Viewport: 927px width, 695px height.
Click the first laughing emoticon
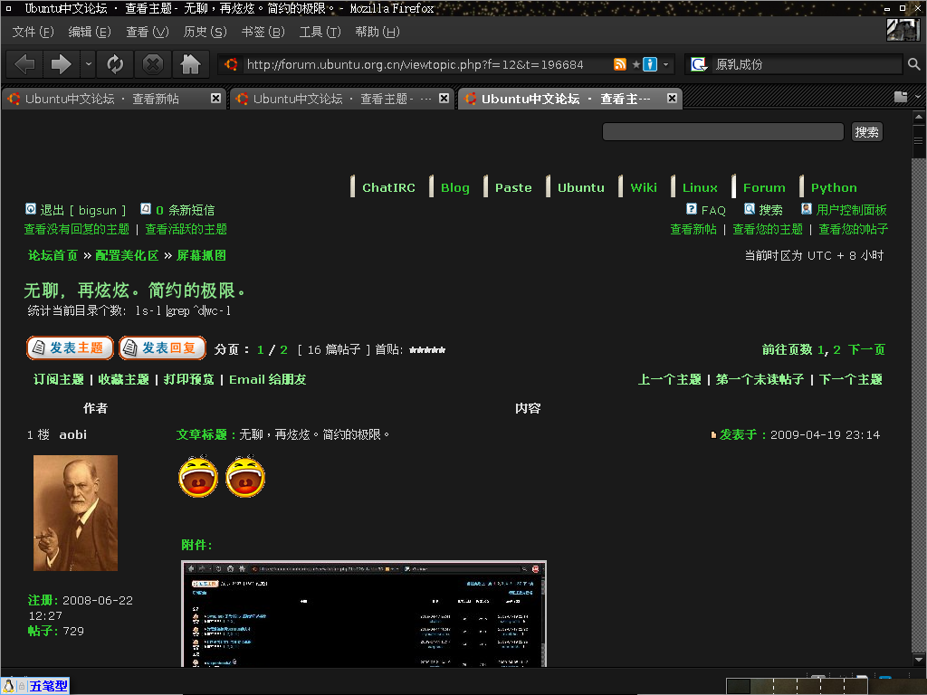(198, 476)
